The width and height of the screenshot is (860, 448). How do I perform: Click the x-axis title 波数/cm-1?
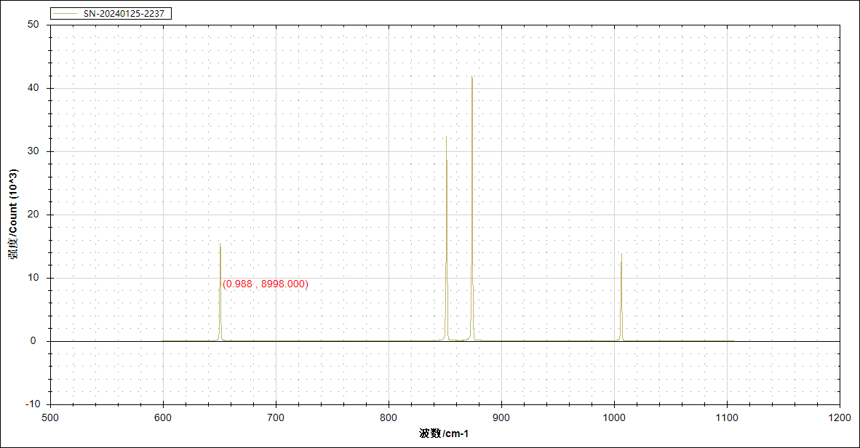pyautogui.click(x=444, y=434)
